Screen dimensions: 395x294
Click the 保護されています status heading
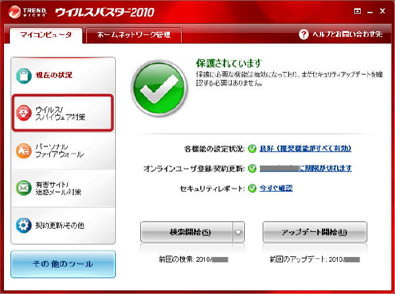pos(229,63)
